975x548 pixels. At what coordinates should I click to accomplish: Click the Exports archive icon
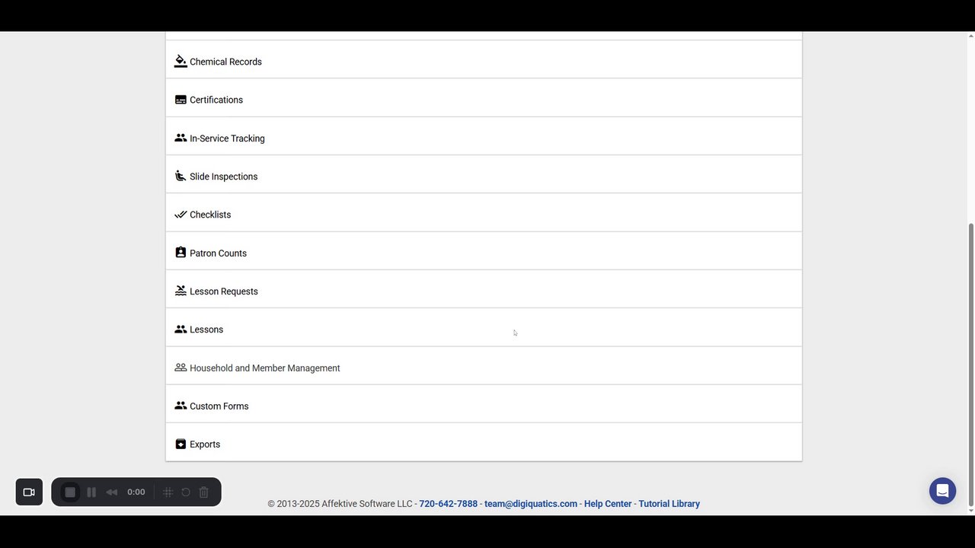[181, 444]
